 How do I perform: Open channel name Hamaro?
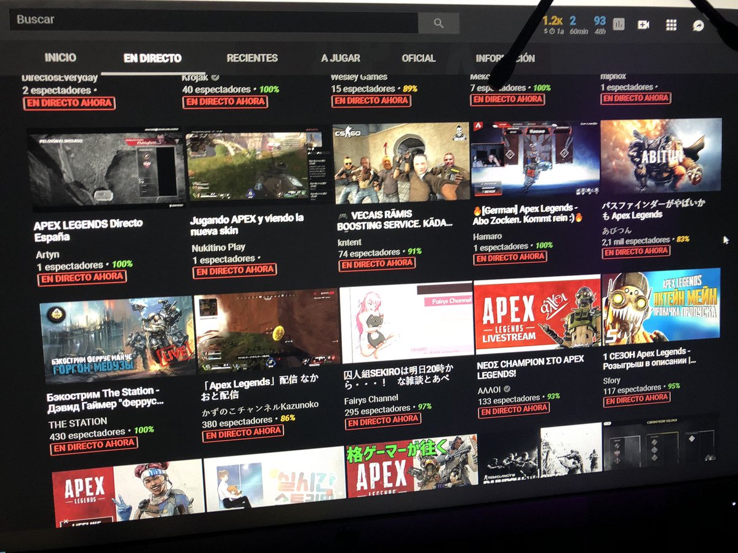(x=487, y=237)
